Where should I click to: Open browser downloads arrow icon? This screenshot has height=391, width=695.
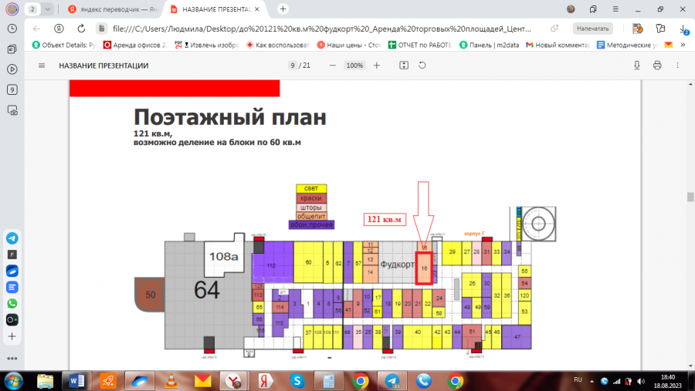(x=683, y=29)
